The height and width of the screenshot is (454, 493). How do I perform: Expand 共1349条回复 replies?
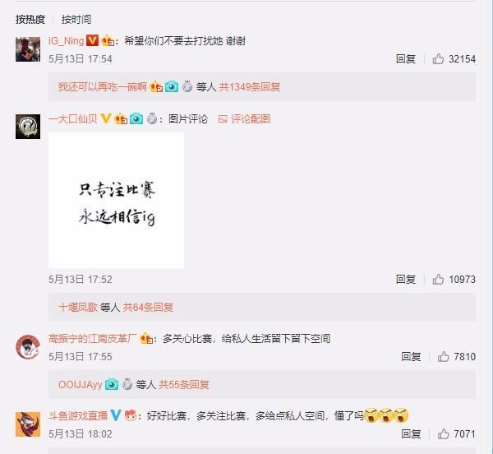(250, 86)
